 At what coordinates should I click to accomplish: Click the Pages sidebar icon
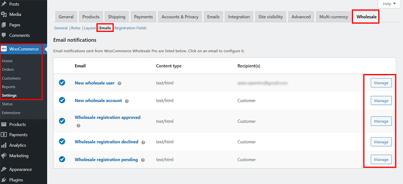coord(4,25)
